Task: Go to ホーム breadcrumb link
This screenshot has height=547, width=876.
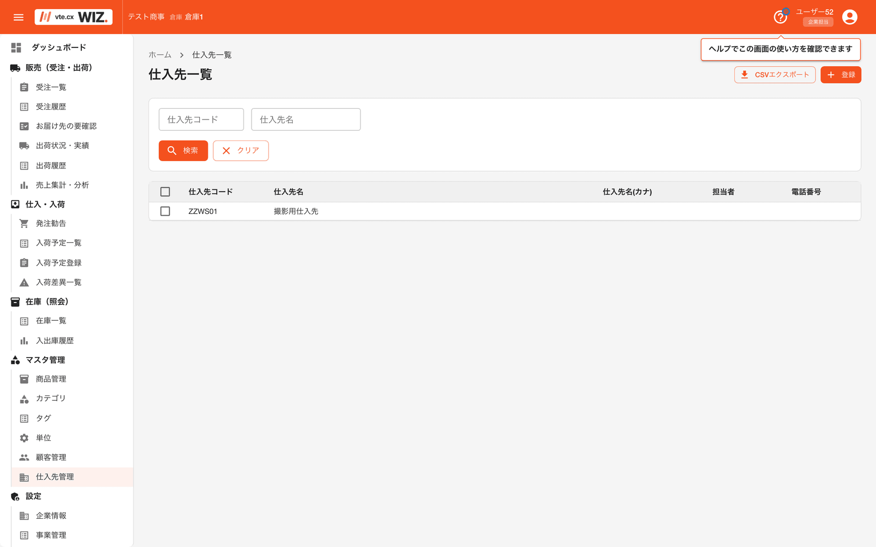Action: (x=160, y=55)
